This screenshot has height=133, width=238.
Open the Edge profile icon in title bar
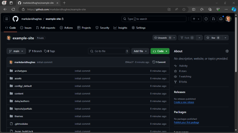click(x=4, y=3)
